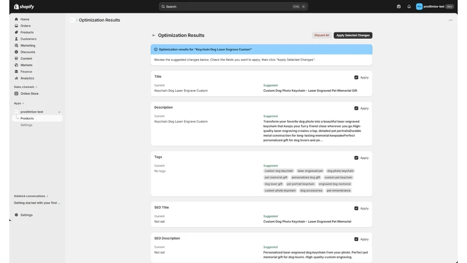Expand Sidekick conversations
Image resolution: width=467 pixels, height=263 pixels.
tap(31, 196)
